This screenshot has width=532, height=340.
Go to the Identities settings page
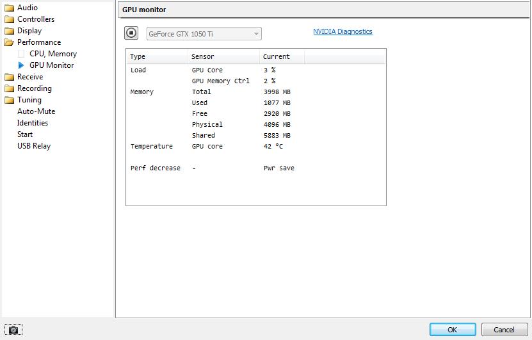coord(32,123)
